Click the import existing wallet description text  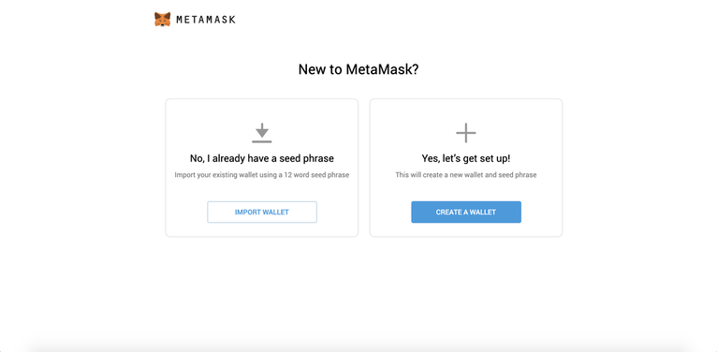pos(262,175)
